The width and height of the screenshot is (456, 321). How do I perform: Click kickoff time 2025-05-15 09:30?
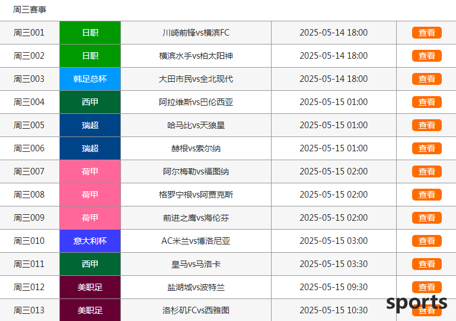tap(334, 287)
